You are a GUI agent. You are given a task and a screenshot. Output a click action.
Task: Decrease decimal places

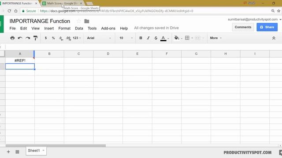[61, 38]
